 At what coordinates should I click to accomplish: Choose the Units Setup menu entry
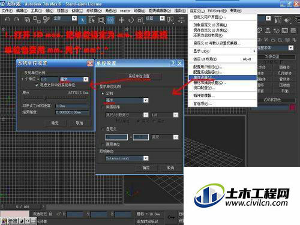click(x=223, y=77)
